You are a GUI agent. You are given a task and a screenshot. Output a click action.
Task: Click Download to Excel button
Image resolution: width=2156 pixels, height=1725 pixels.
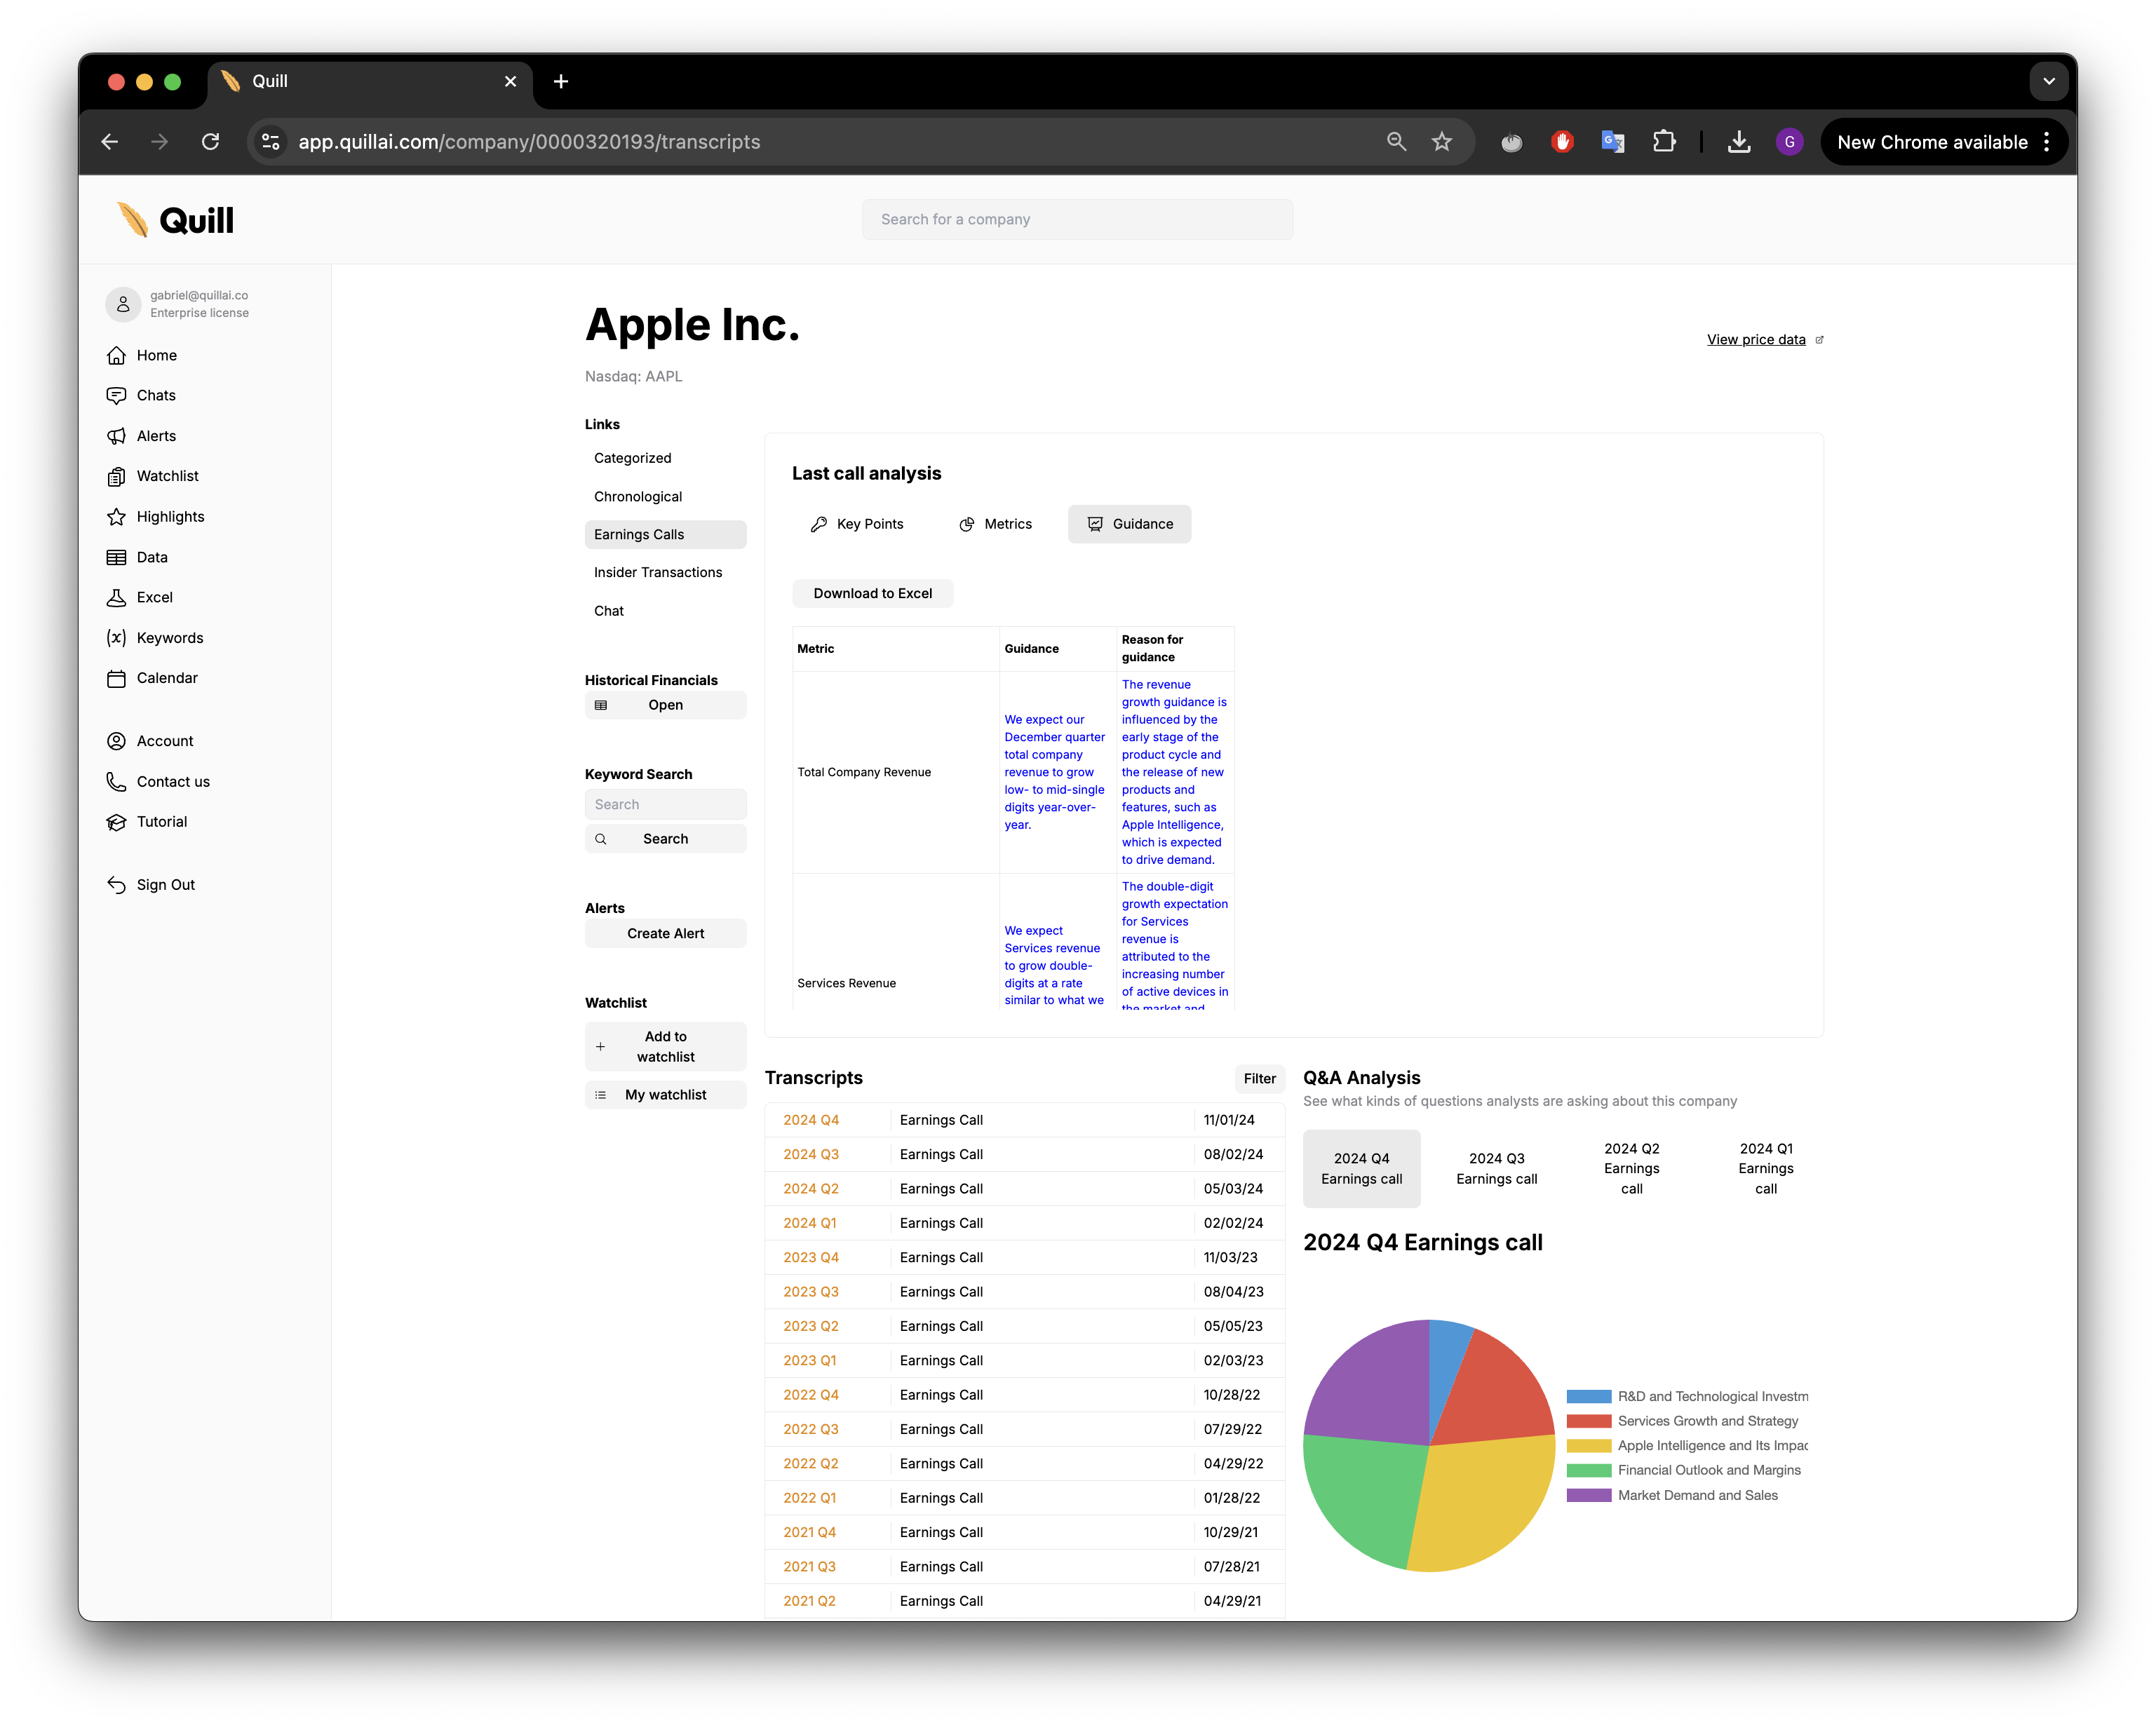[x=872, y=593]
